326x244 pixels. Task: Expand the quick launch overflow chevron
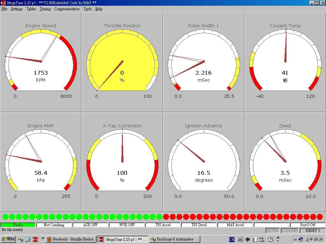pos(43,238)
